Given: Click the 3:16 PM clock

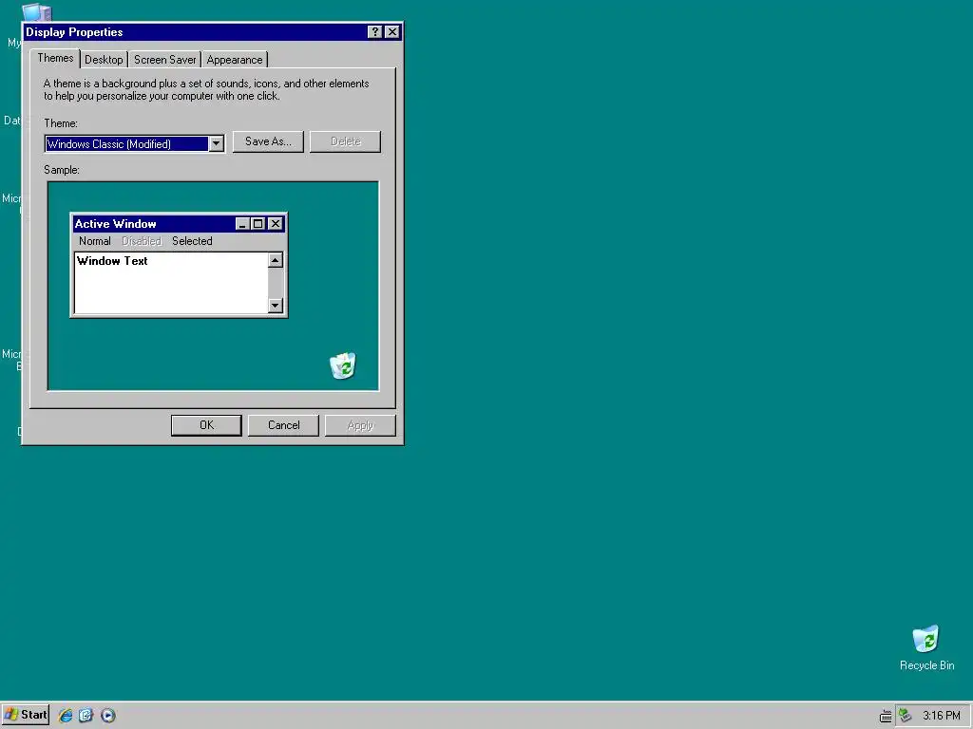Looking at the screenshot, I should (941, 716).
